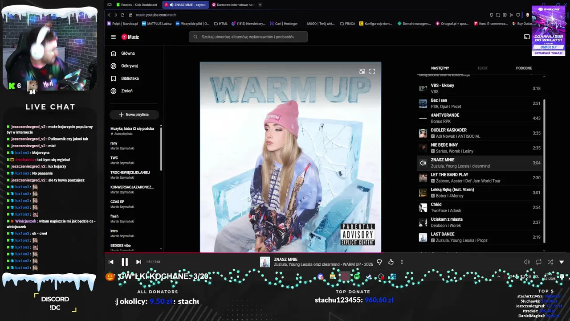Switch to Darmowe internetowe tab
The image size is (570, 321).
(232, 5)
